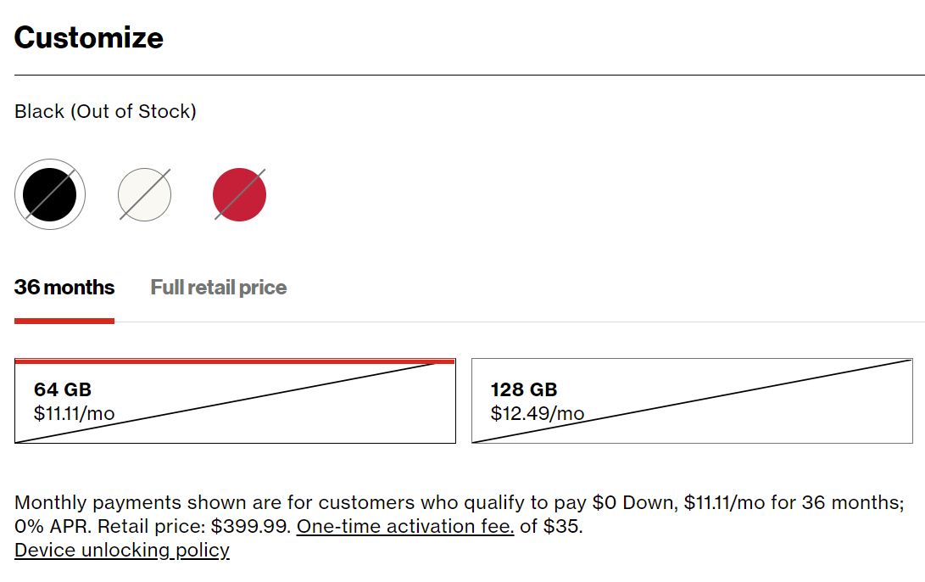The width and height of the screenshot is (925, 582).
Task: Click the Black (Out of Stock) label
Action: [105, 111]
